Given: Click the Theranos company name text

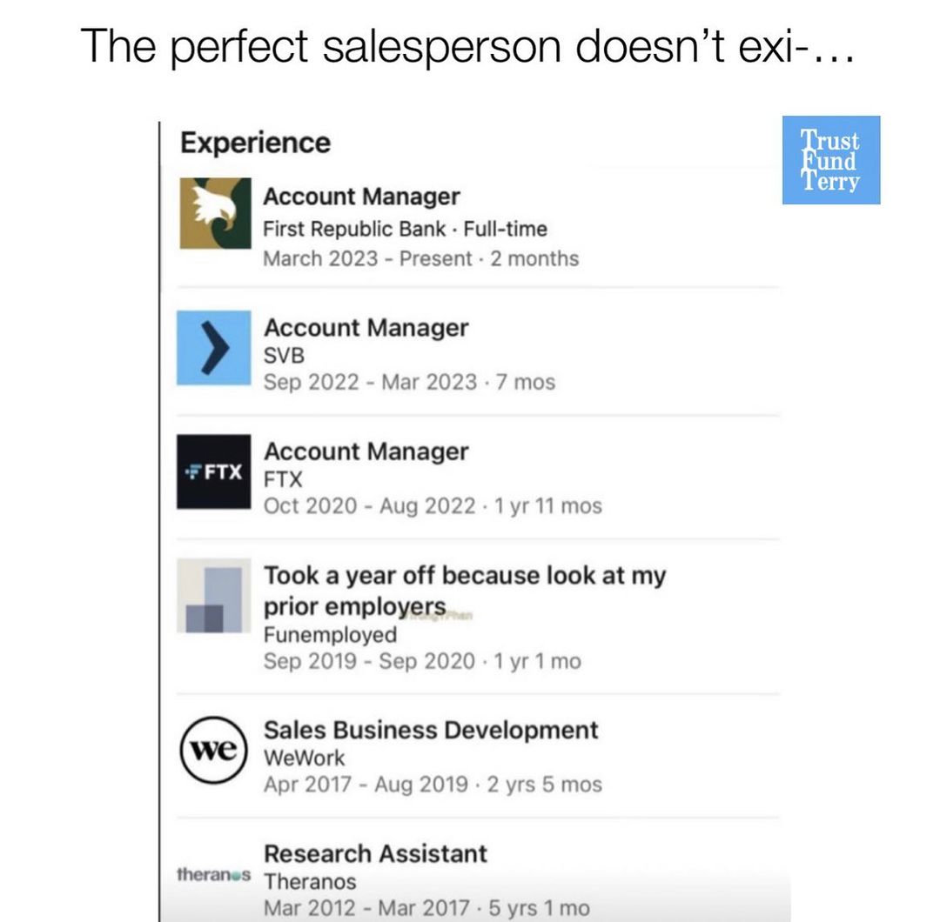Looking at the screenshot, I should pos(310,882).
